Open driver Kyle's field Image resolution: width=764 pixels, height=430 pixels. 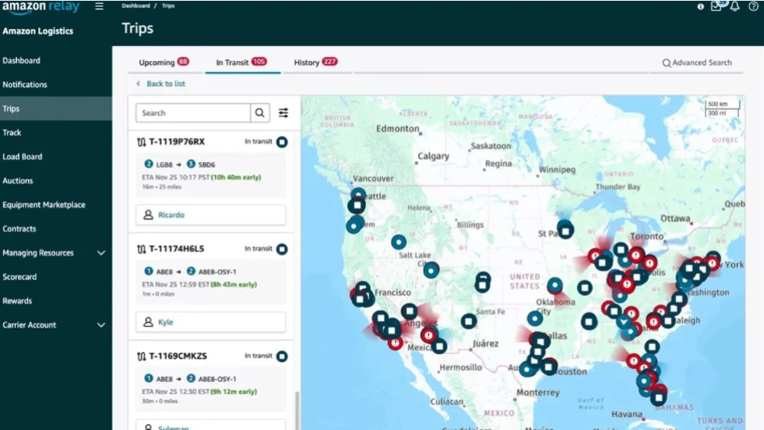pos(211,322)
